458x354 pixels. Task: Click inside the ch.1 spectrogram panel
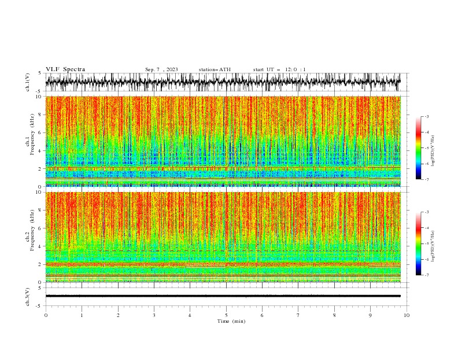point(223,141)
